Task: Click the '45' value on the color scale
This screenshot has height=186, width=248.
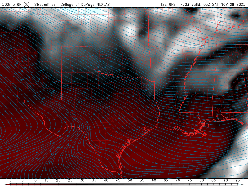Action: coord(118,180)
